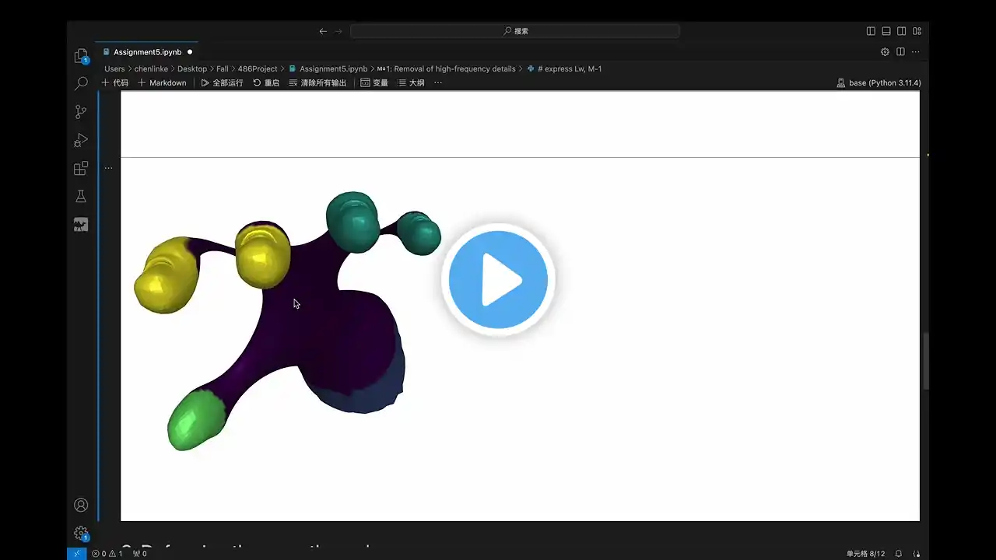
Task: Go forward with the navigation arrow
Action: tap(338, 31)
